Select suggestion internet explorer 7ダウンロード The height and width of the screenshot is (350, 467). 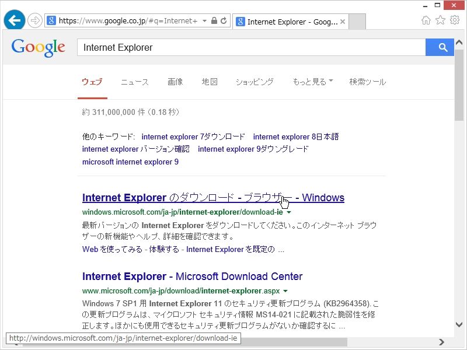[x=193, y=136]
